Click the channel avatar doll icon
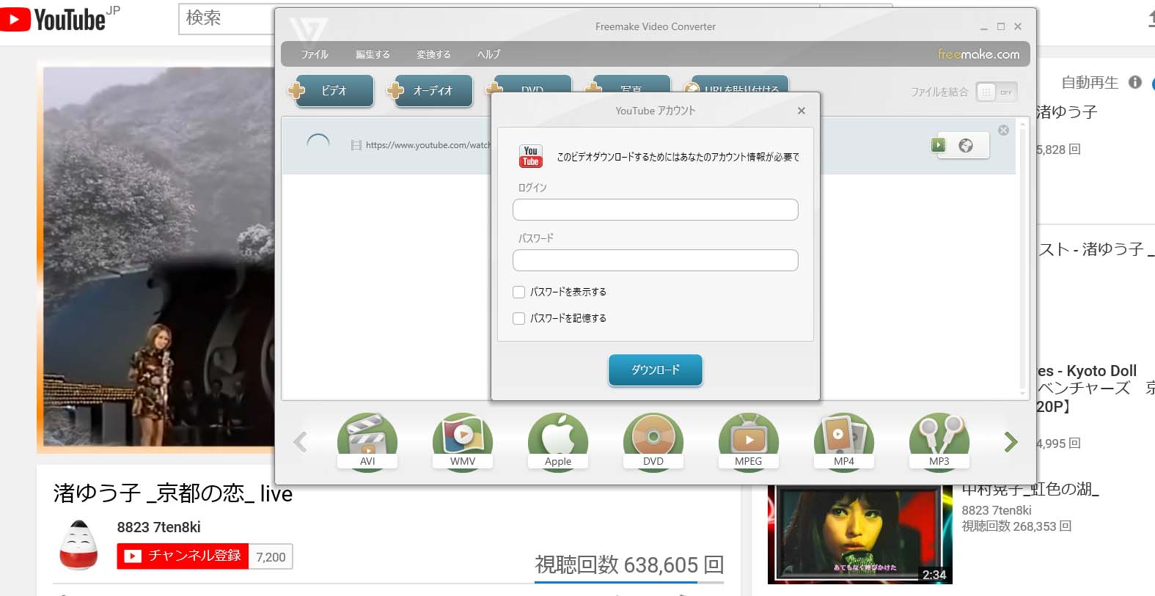This screenshot has width=1155, height=596. [x=78, y=545]
